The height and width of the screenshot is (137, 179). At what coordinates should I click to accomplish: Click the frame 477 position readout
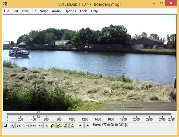pos(135,125)
